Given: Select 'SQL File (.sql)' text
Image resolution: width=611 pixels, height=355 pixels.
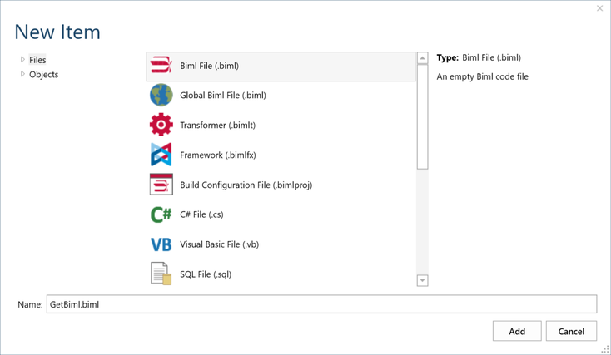Looking at the screenshot, I should (x=206, y=274).
